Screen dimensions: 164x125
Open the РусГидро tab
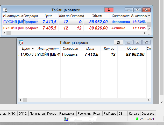pos(110,114)
